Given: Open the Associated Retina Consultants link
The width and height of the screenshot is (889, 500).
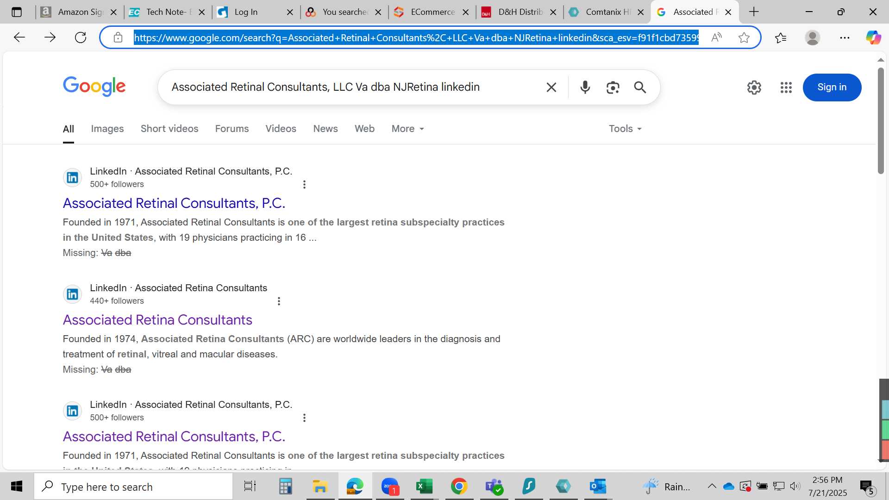Looking at the screenshot, I should 157,320.
